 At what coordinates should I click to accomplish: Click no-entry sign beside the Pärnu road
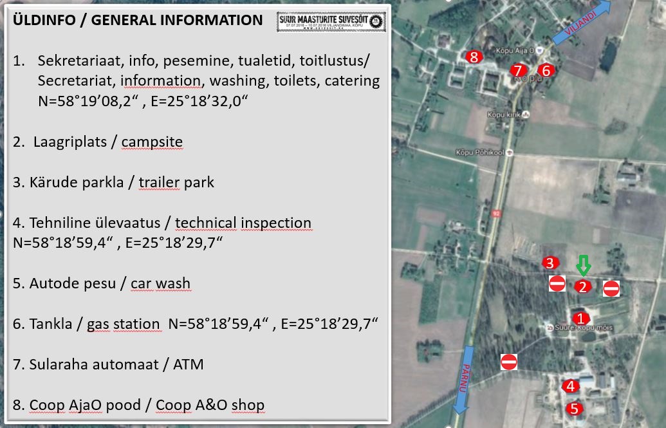[x=509, y=362]
